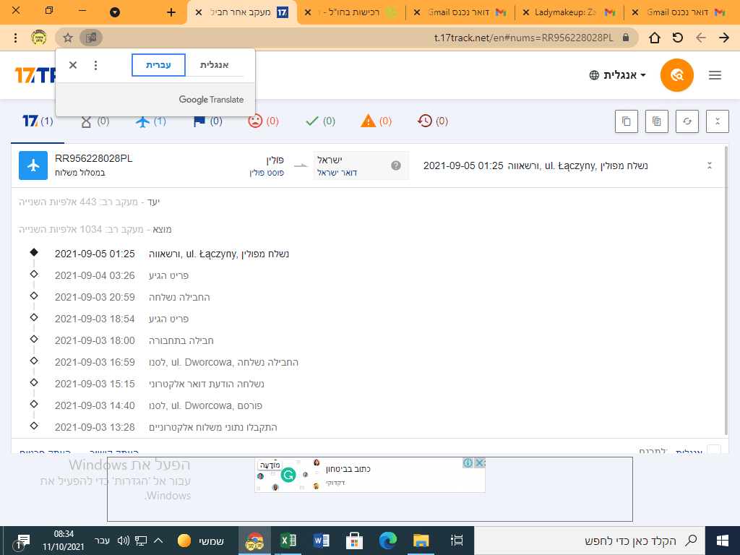The image size is (740, 555).
Task: Close the Grammarly advertisement
Action: (x=479, y=462)
